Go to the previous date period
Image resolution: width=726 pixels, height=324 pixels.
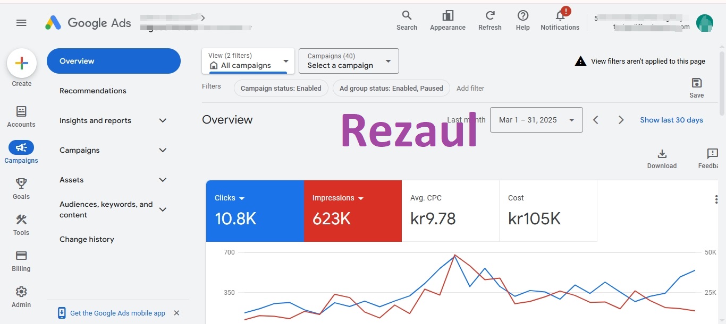coord(596,120)
